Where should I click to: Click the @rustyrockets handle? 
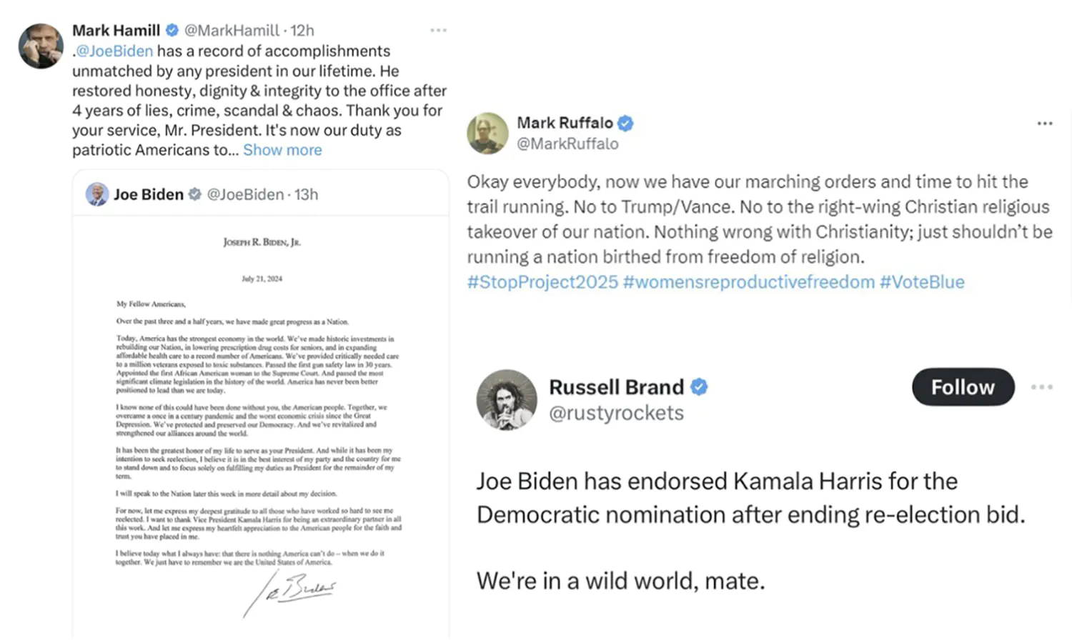(616, 413)
